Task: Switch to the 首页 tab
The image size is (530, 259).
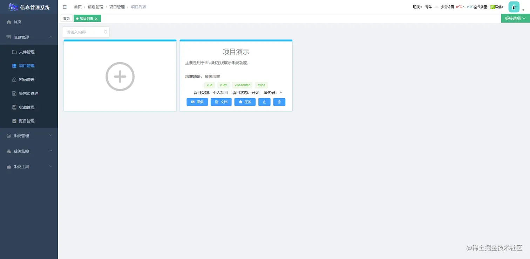Action: click(x=67, y=18)
